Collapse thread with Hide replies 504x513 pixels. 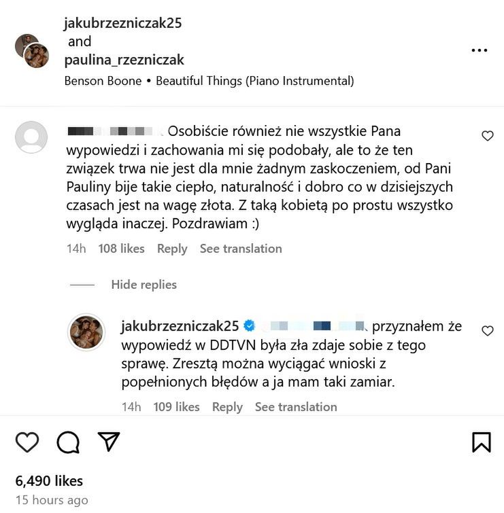(x=144, y=285)
